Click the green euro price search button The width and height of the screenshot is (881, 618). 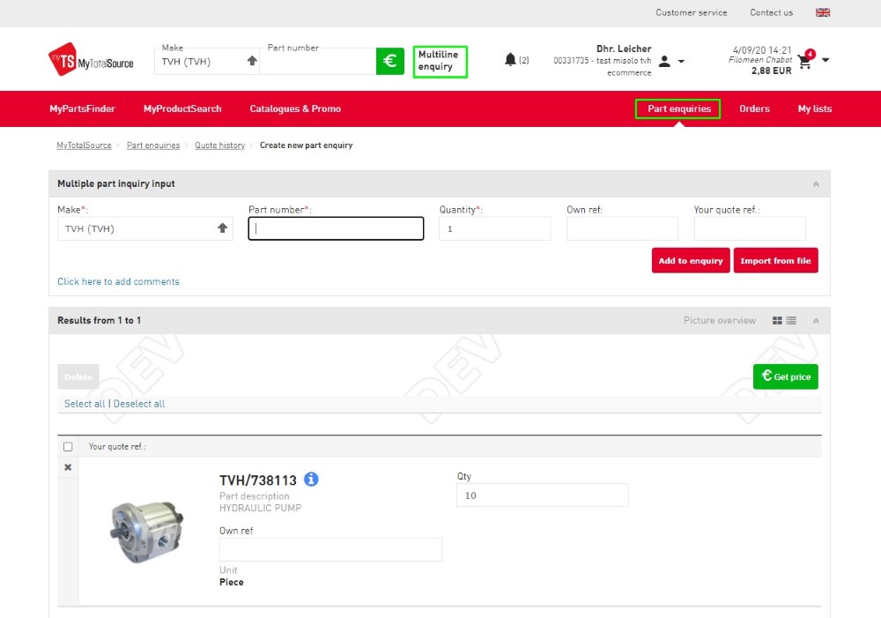pos(390,61)
